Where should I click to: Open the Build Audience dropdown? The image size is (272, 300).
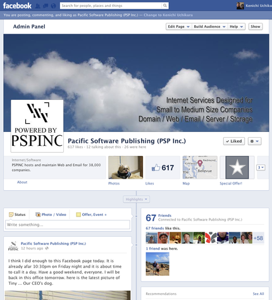click(209, 27)
